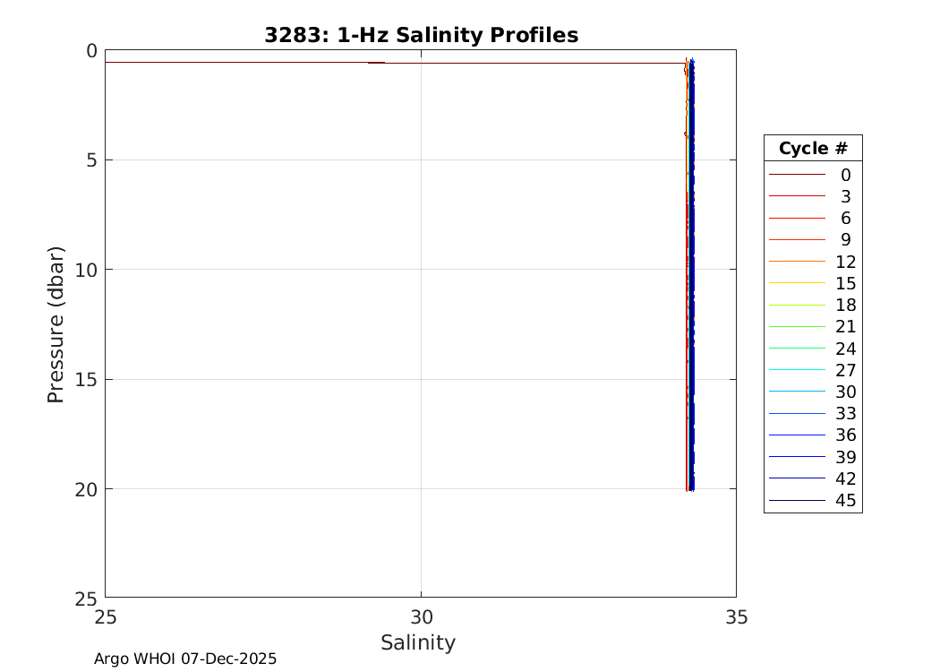Select the 'Salinity' x-axis label
The height and width of the screenshot is (672, 940).
418,642
